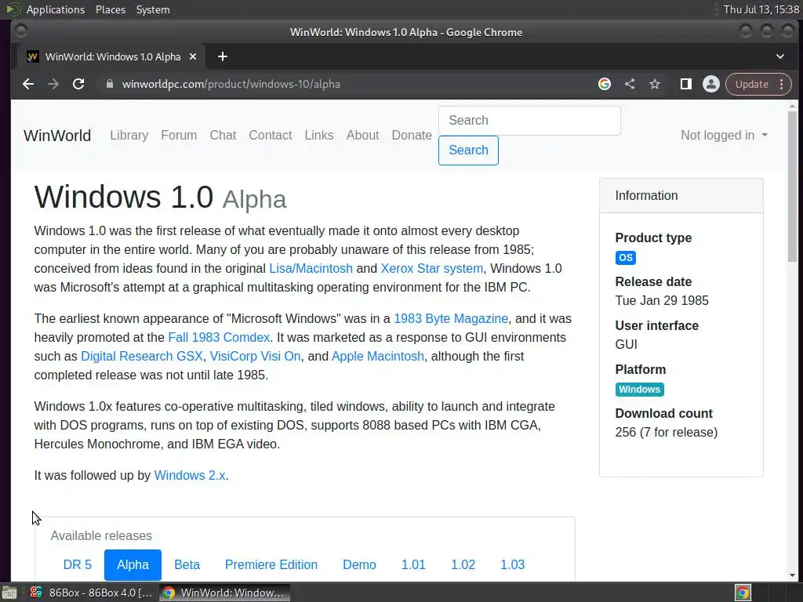The width and height of the screenshot is (803, 602).
Task: Open the 1983 Byte Magazine link
Action: click(451, 319)
